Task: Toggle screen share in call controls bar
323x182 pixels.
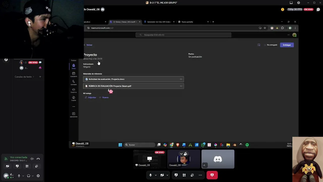Action: click(x=176, y=175)
